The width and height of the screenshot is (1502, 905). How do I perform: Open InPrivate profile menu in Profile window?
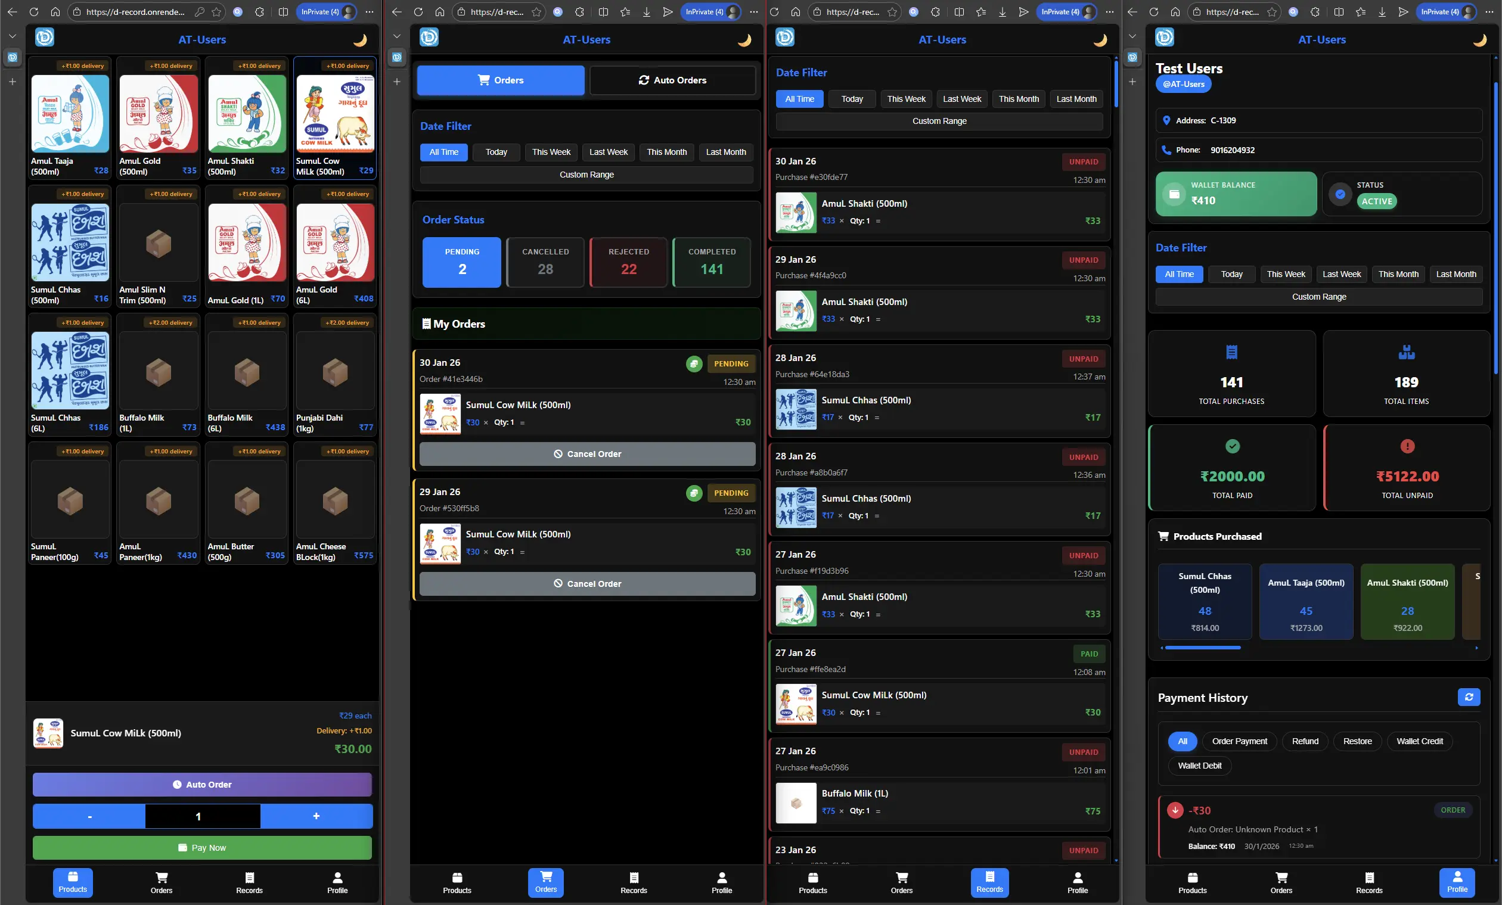(x=1447, y=12)
